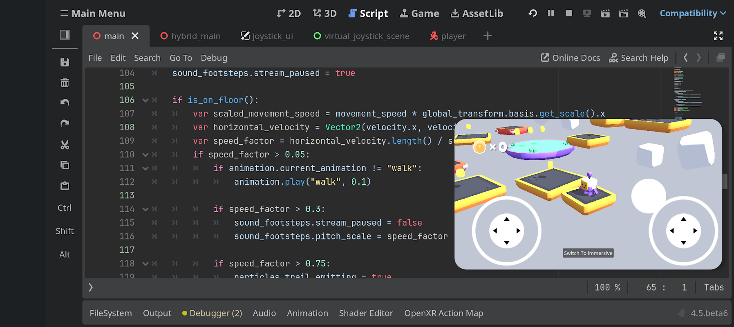The image size is (734, 327).
Task: Open the Debug menu
Action: [214, 58]
